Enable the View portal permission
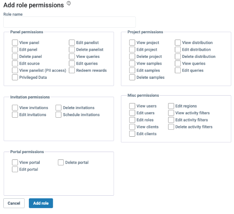Image resolution: width=234 pixels, height=214 pixels. 15,162
